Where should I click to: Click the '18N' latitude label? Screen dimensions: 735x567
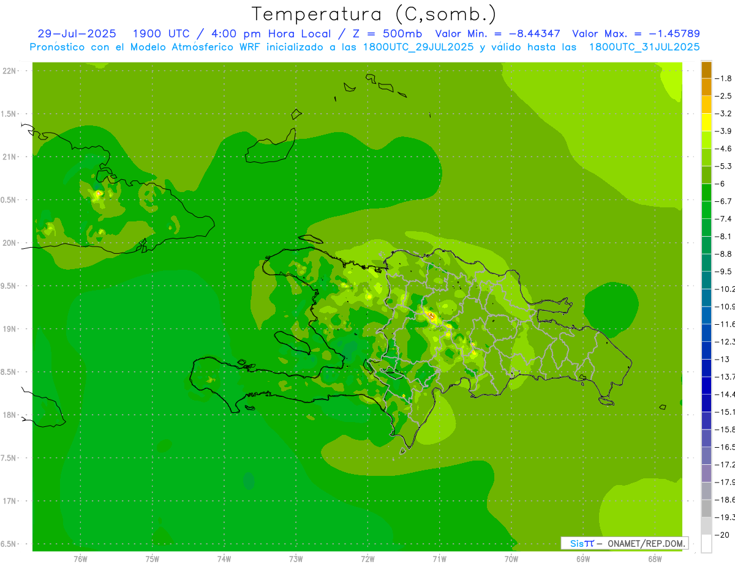coord(10,415)
